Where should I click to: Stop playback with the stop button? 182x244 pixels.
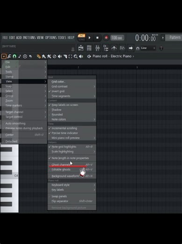pyautogui.click(x=97, y=38)
